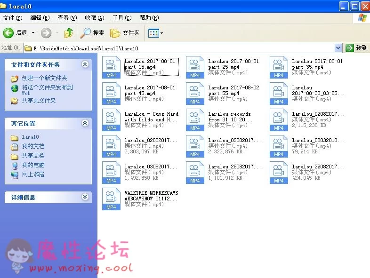The height and width of the screenshot is (278, 370).
Task: Click the 网上邻居 network icon
Action: pyautogui.click(x=15, y=175)
